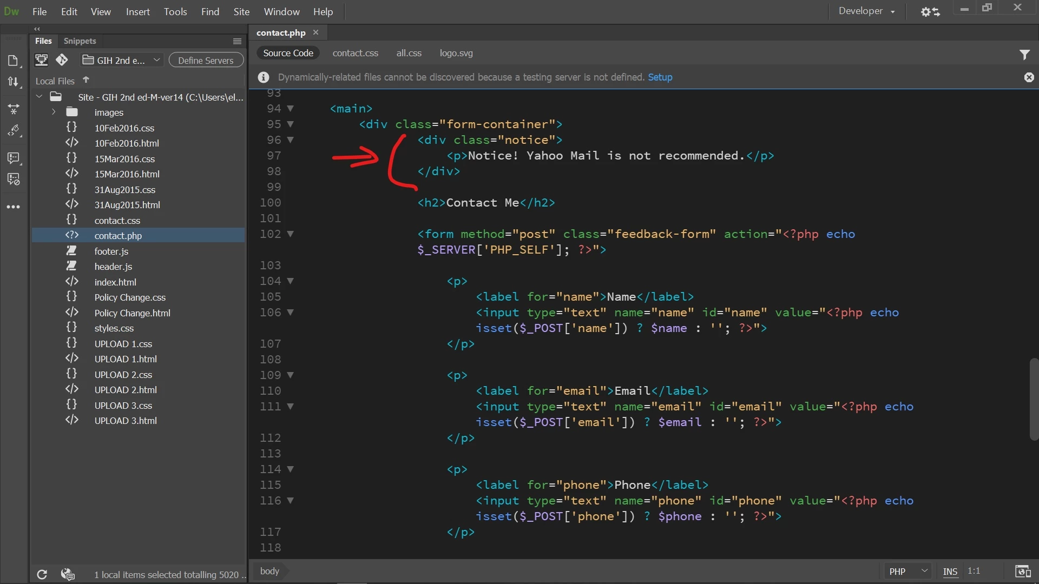Toggle code fold at line 102
1039x584 pixels.
290,234
